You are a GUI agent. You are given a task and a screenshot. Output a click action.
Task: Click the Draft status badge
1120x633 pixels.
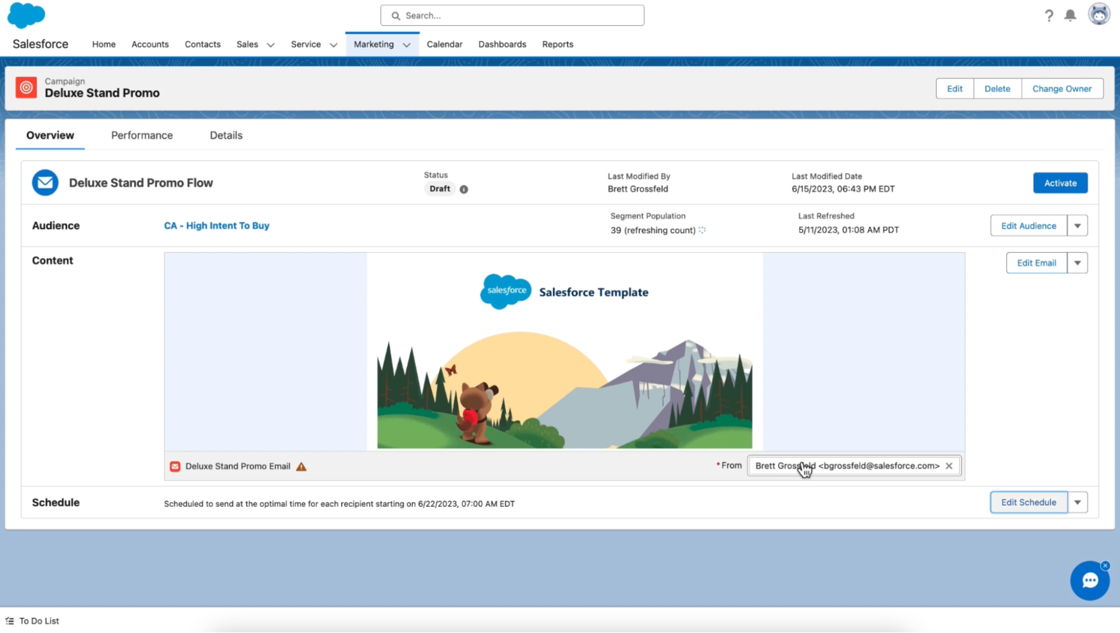coord(440,189)
